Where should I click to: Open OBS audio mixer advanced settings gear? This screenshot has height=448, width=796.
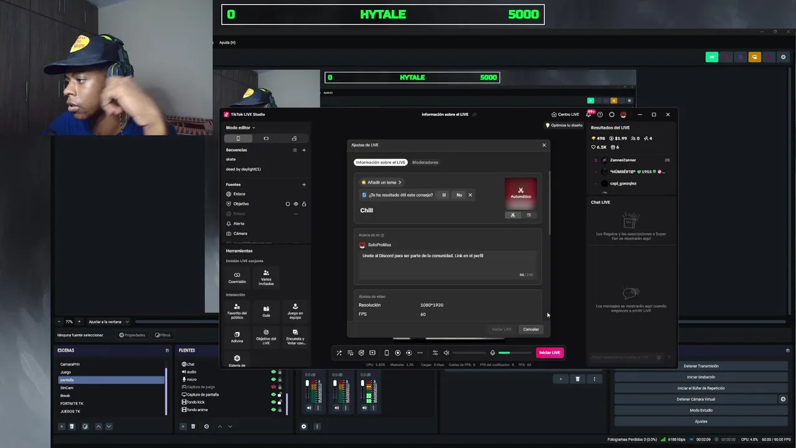tap(303, 426)
